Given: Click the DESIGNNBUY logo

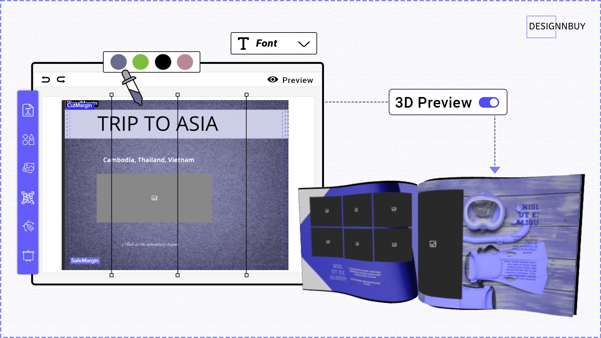Looking at the screenshot, I should tap(557, 27).
